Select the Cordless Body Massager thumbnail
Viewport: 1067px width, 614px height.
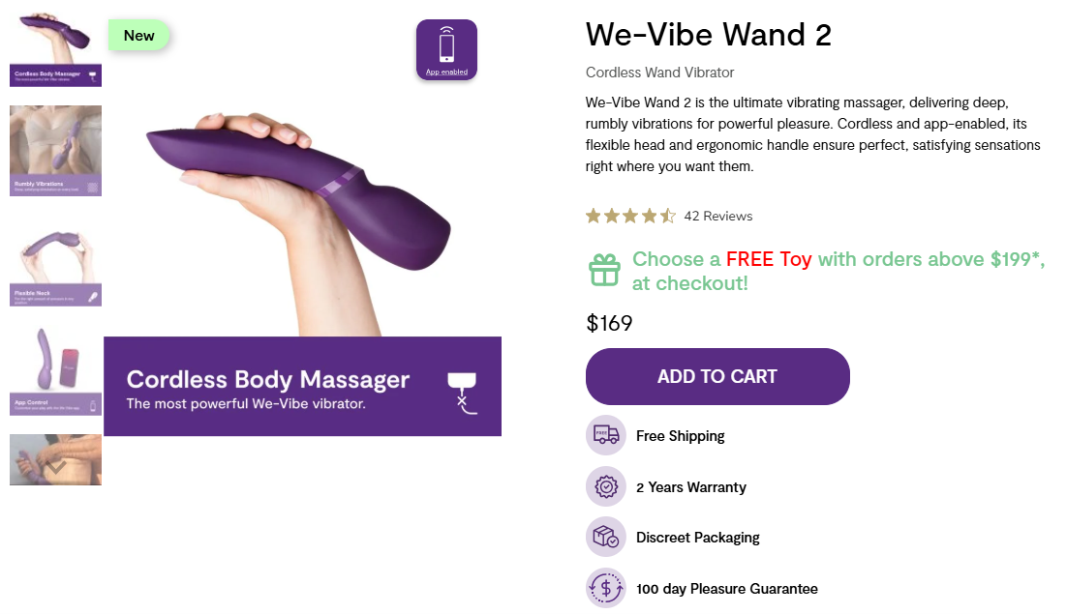click(55, 49)
